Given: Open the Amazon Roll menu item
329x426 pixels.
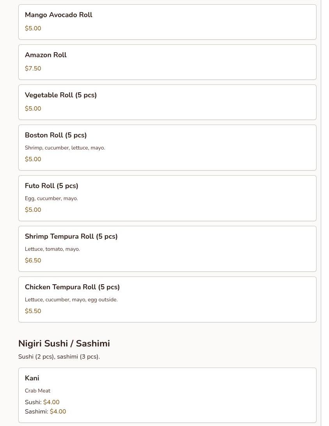Looking at the screenshot, I should [46, 55].
